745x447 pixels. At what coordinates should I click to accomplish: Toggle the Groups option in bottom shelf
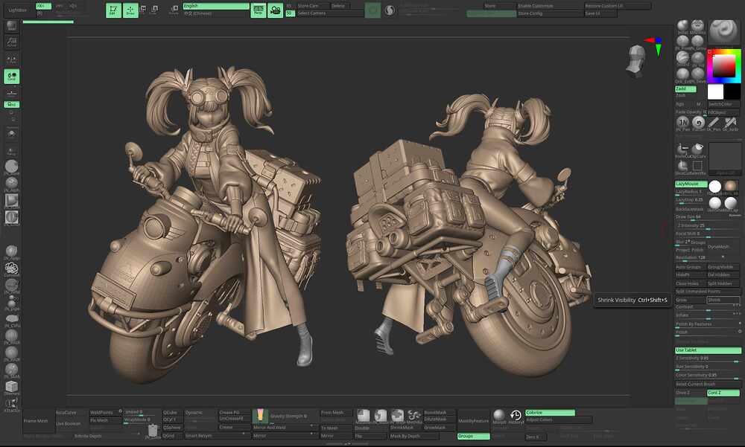pyautogui.click(x=473, y=436)
